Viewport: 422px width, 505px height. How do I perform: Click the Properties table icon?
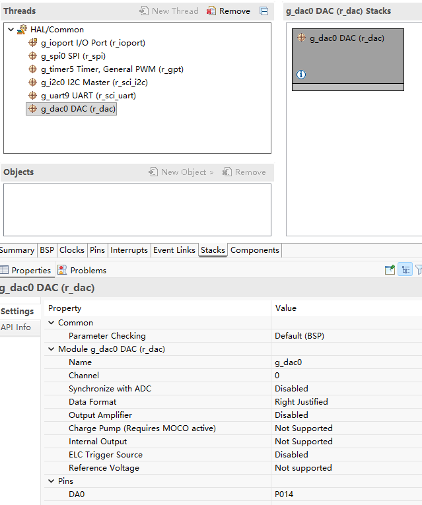click(x=4, y=270)
